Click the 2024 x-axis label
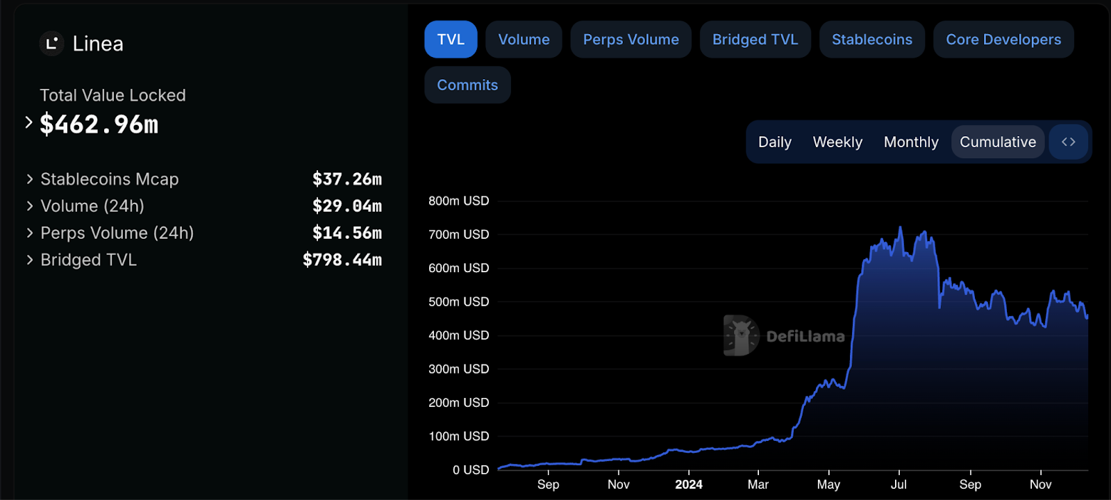This screenshot has width=1111, height=500. 689,485
